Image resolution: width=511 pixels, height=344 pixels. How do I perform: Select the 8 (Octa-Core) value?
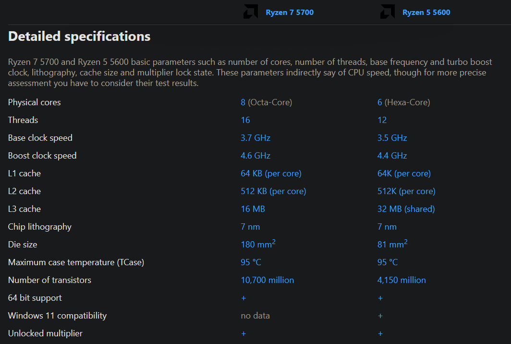[x=266, y=102]
